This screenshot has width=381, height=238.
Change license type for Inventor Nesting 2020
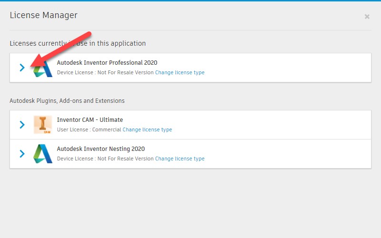click(x=180, y=159)
